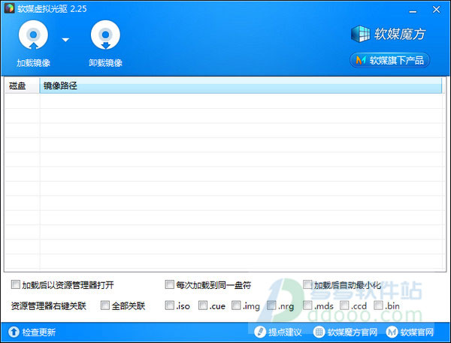Click the 软媒官网 M icon
This screenshot has height=343, width=451.
tap(392, 332)
